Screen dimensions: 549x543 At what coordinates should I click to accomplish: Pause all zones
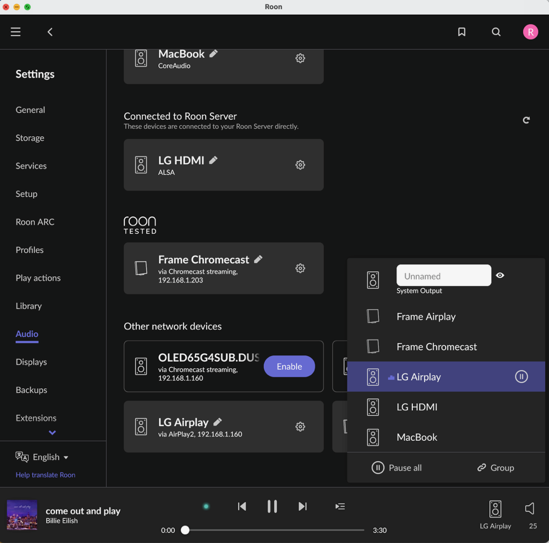pos(396,468)
